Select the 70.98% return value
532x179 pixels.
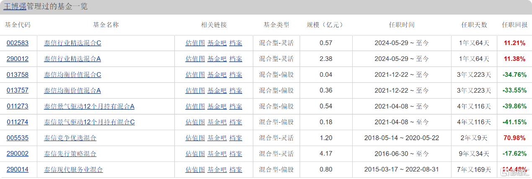(515, 138)
